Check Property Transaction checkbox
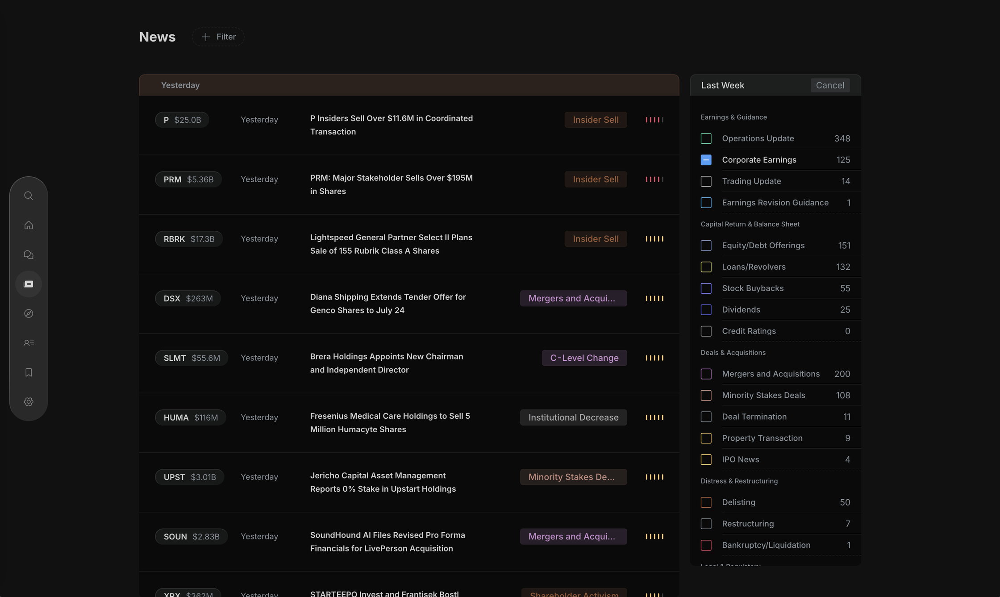 click(x=706, y=439)
